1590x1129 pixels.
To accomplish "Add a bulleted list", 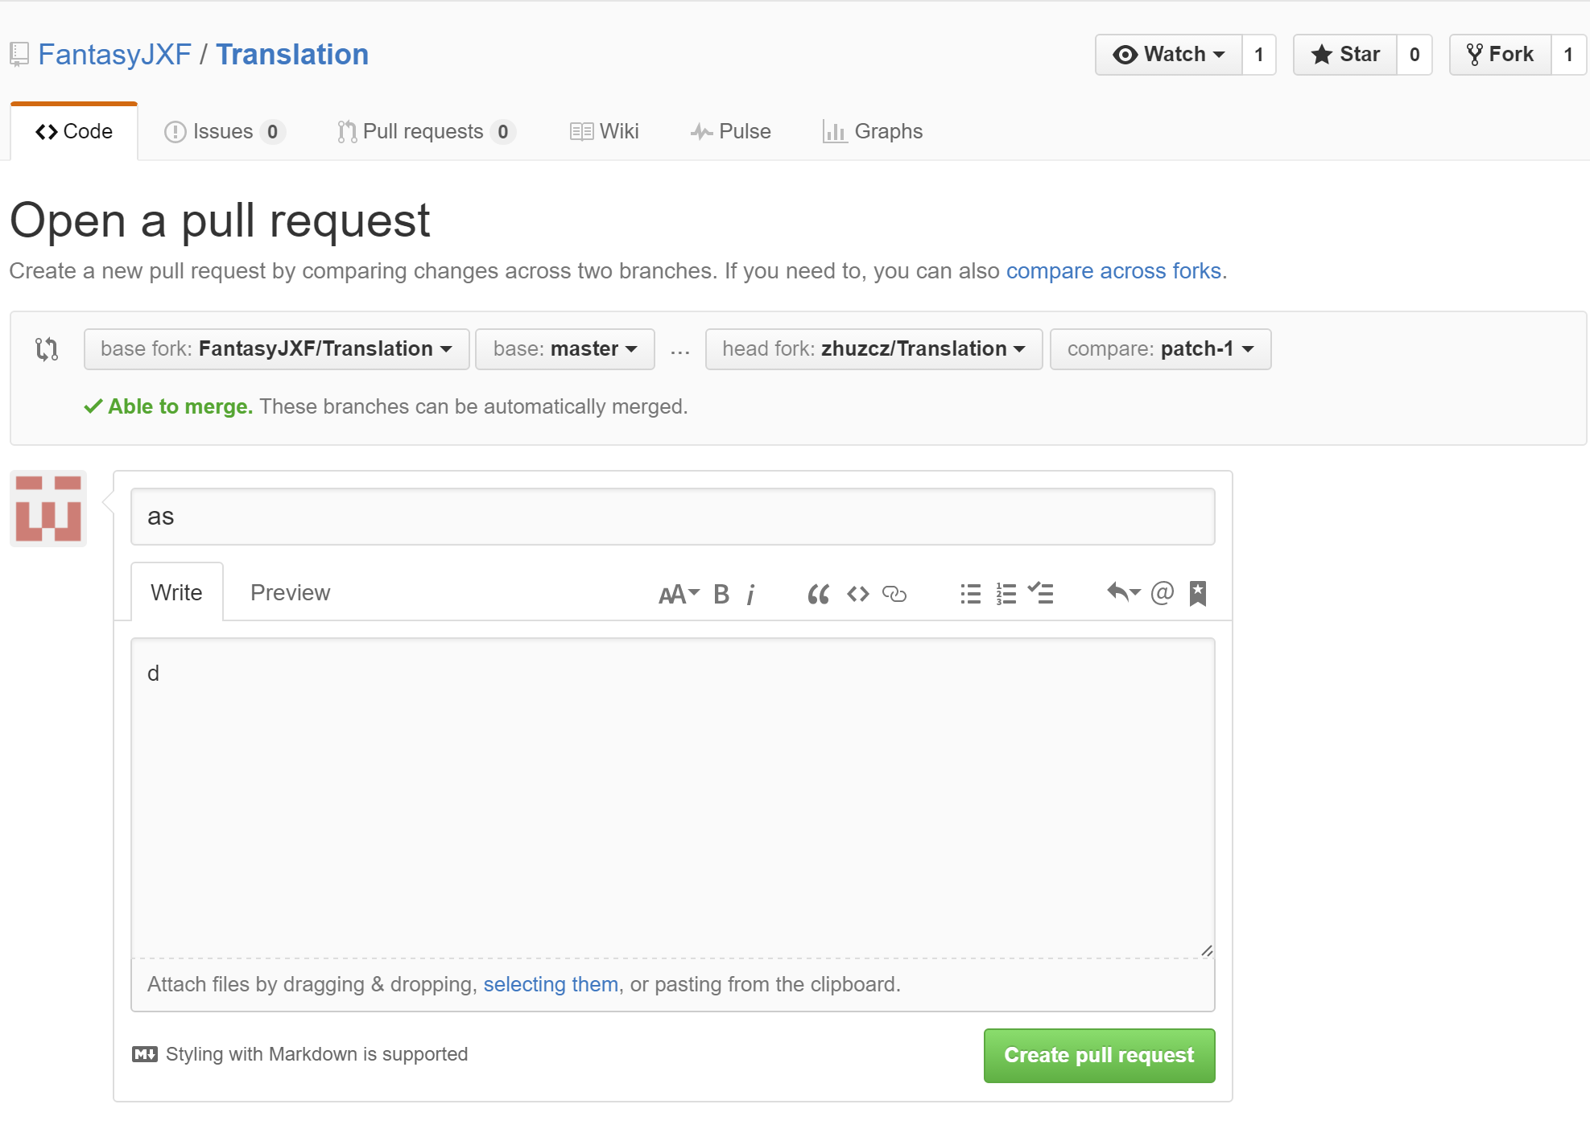I will point(971,594).
